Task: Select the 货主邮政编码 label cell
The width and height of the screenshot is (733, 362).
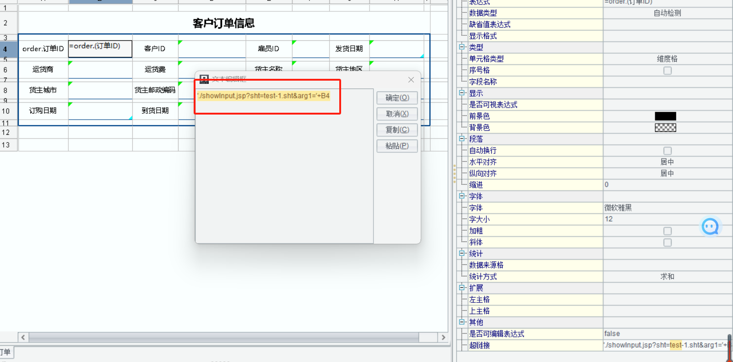Action: pos(155,90)
